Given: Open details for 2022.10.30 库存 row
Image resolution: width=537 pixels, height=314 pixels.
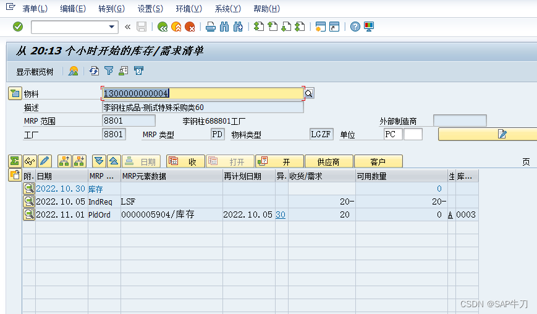Looking at the screenshot, I should (29, 189).
